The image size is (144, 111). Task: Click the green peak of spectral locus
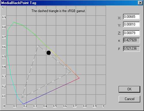14,22
